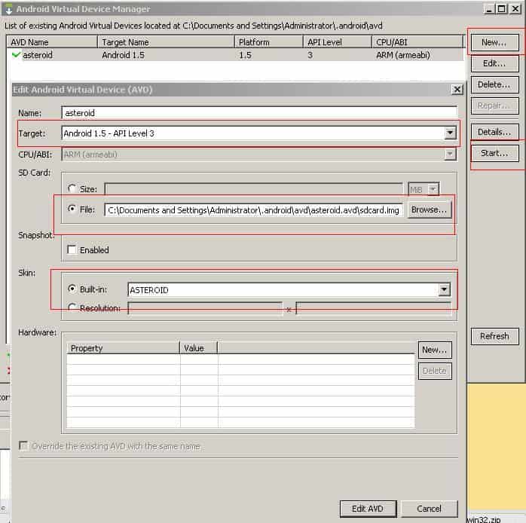Open the Target dropdown list
Screen dimensions: 526x523
click(x=450, y=133)
